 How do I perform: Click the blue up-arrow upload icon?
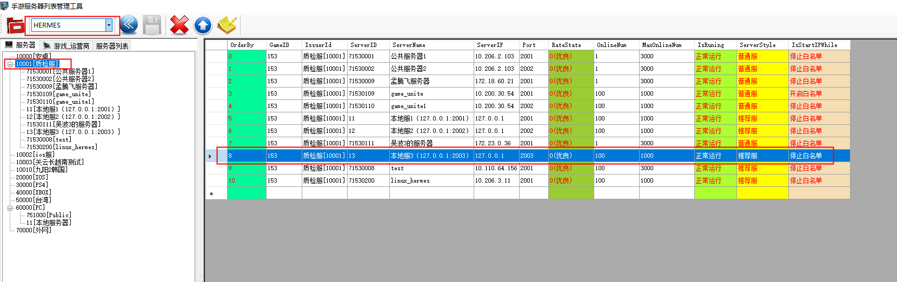pos(203,25)
